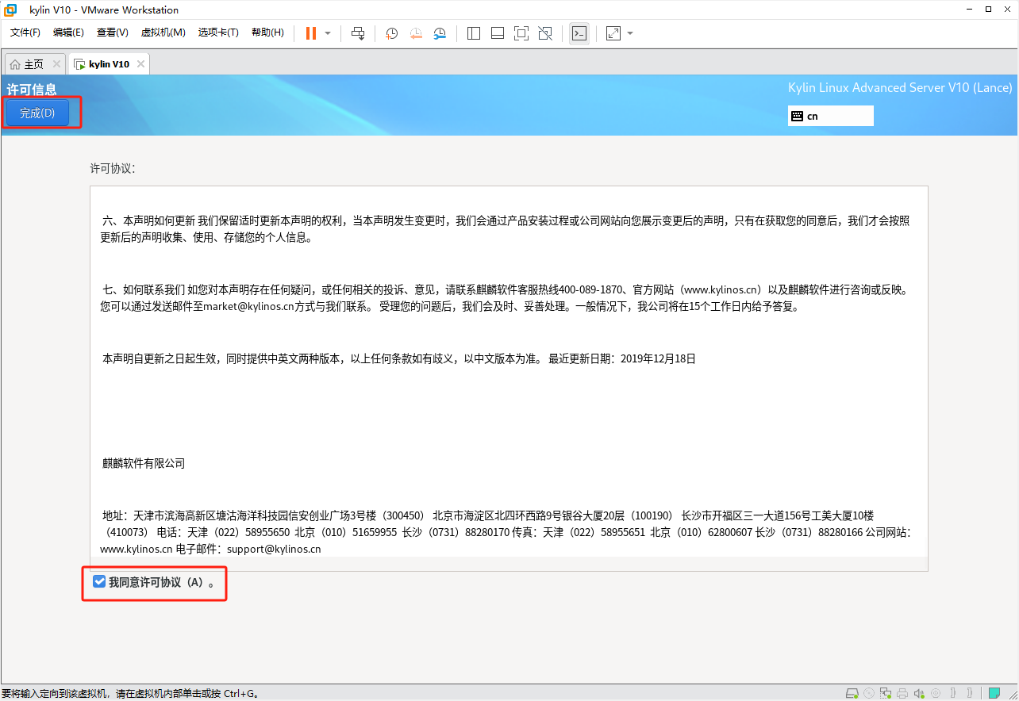Click the network adapter status icon
Screen dimensions: 1019x701
click(x=886, y=693)
